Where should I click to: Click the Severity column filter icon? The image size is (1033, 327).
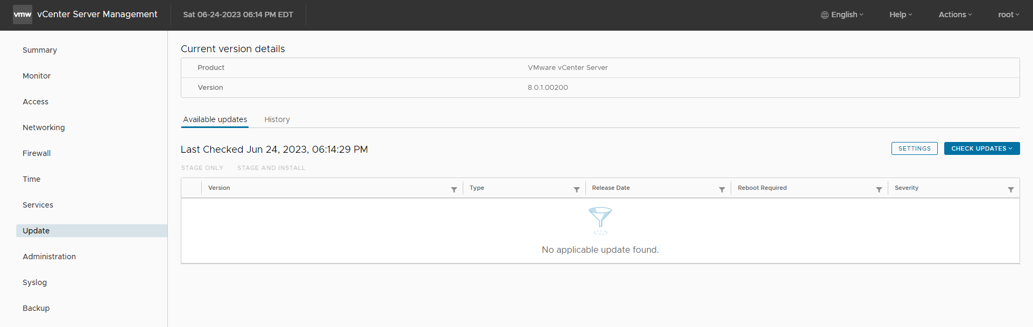tap(1011, 189)
